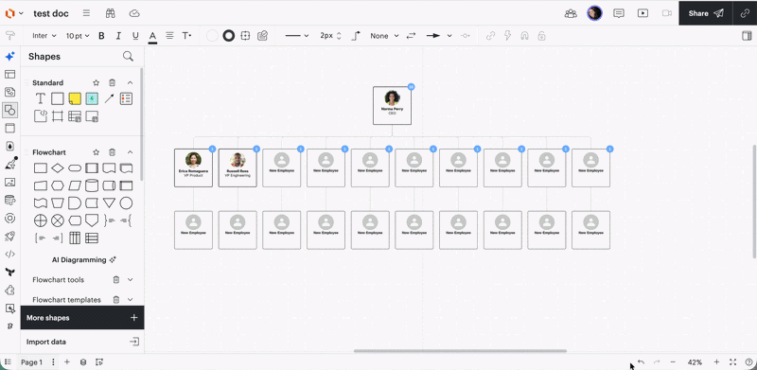Select the Diamond decision flowchart shape

tap(58, 168)
